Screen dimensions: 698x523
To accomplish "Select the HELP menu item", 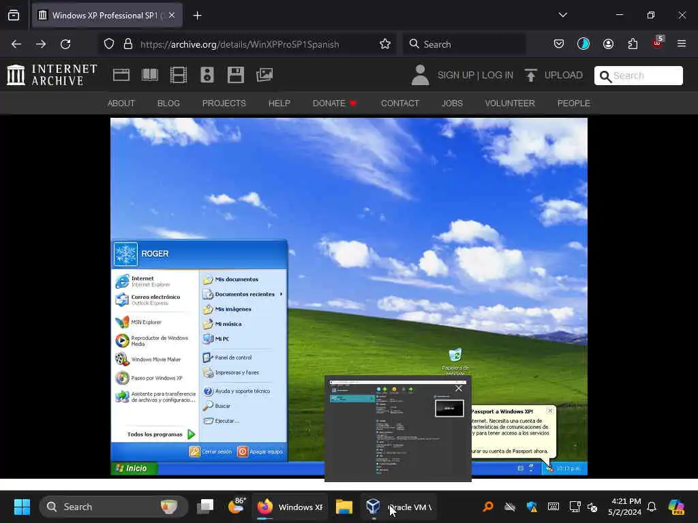I will [x=279, y=104].
